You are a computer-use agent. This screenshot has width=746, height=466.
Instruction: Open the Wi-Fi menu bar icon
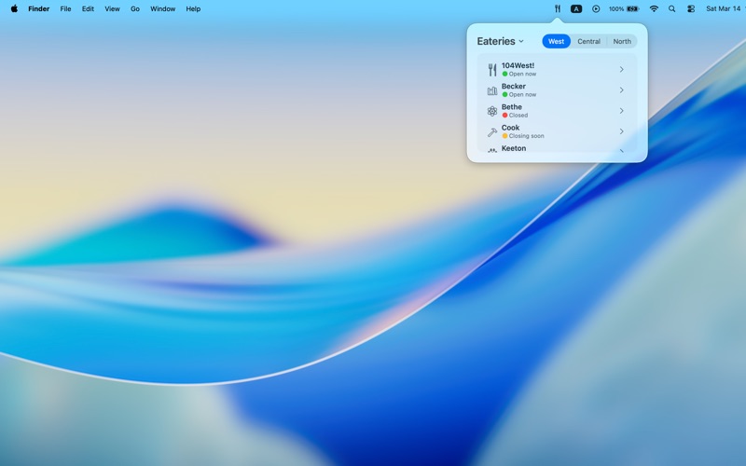[654, 8]
